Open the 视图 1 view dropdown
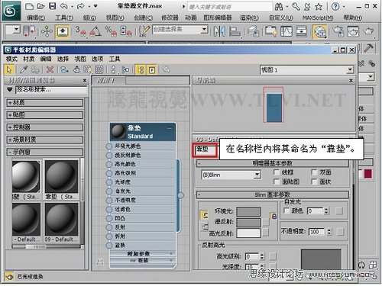The width and height of the screenshot is (382, 286). (306, 69)
